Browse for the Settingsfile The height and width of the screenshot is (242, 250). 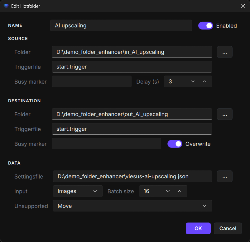pos(224,176)
